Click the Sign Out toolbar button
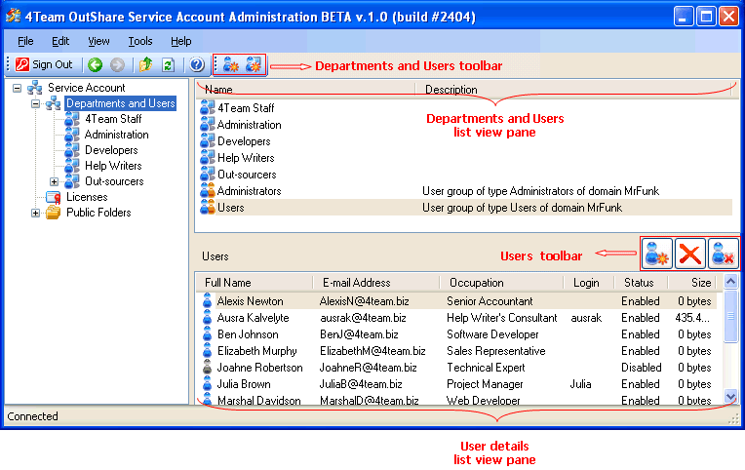 [x=44, y=64]
